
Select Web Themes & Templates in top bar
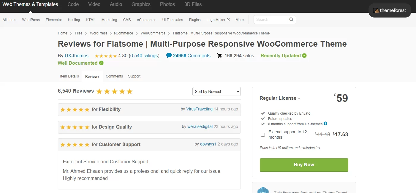(30, 4)
